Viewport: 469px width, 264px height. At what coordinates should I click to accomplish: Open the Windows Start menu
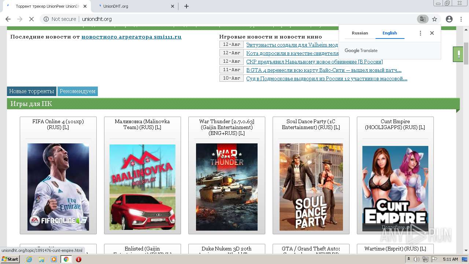point(10,259)
